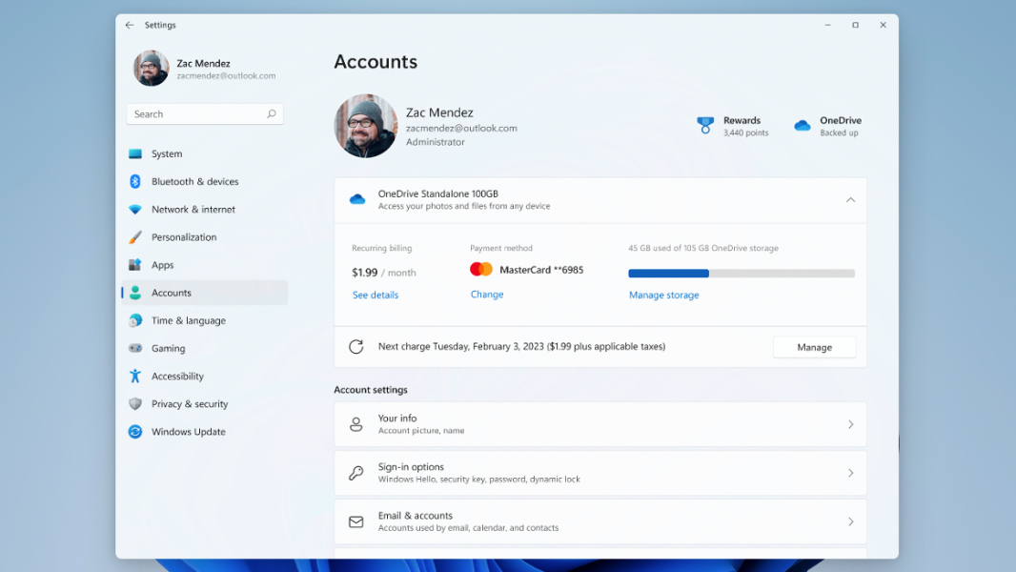The width and height of the screenshot is (1016, 572).
Task: Click the OneDrive storage usage bar
Action: [x=742, y=274]
